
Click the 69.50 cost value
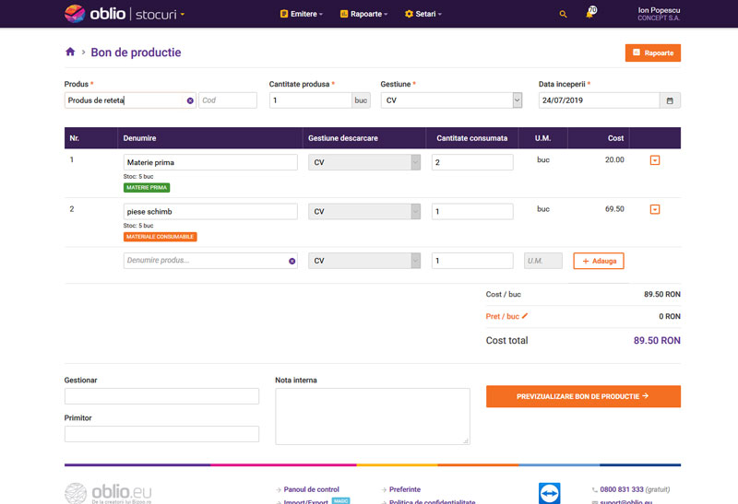tap(614, 209)
